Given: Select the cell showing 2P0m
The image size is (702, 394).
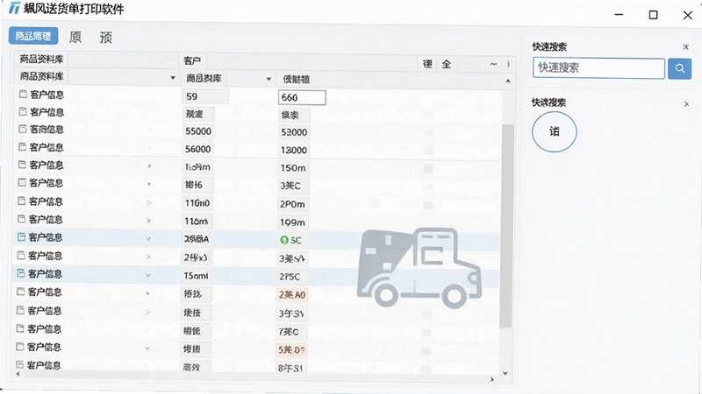Looking at the screenshot, I should coord(293,204).
